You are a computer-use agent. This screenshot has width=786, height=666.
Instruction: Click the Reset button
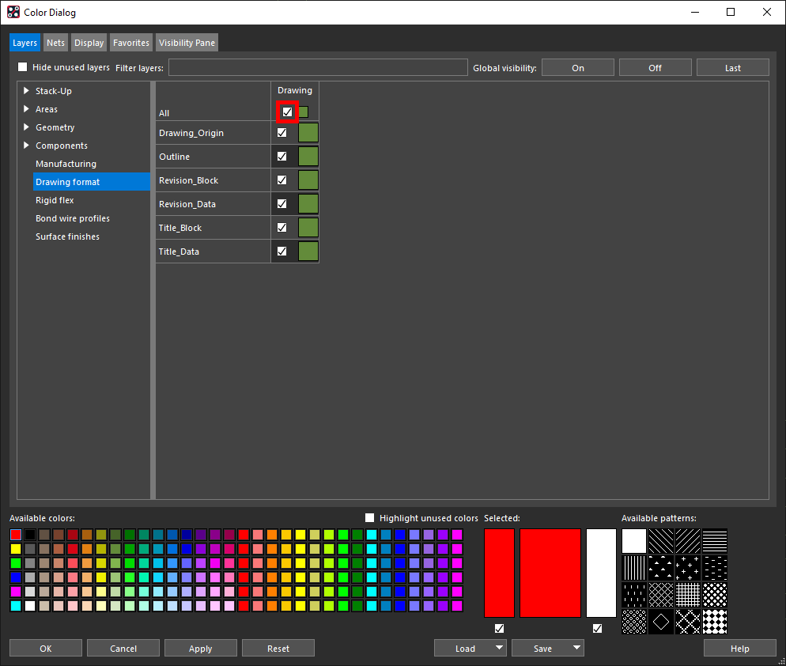coord(278,648)
